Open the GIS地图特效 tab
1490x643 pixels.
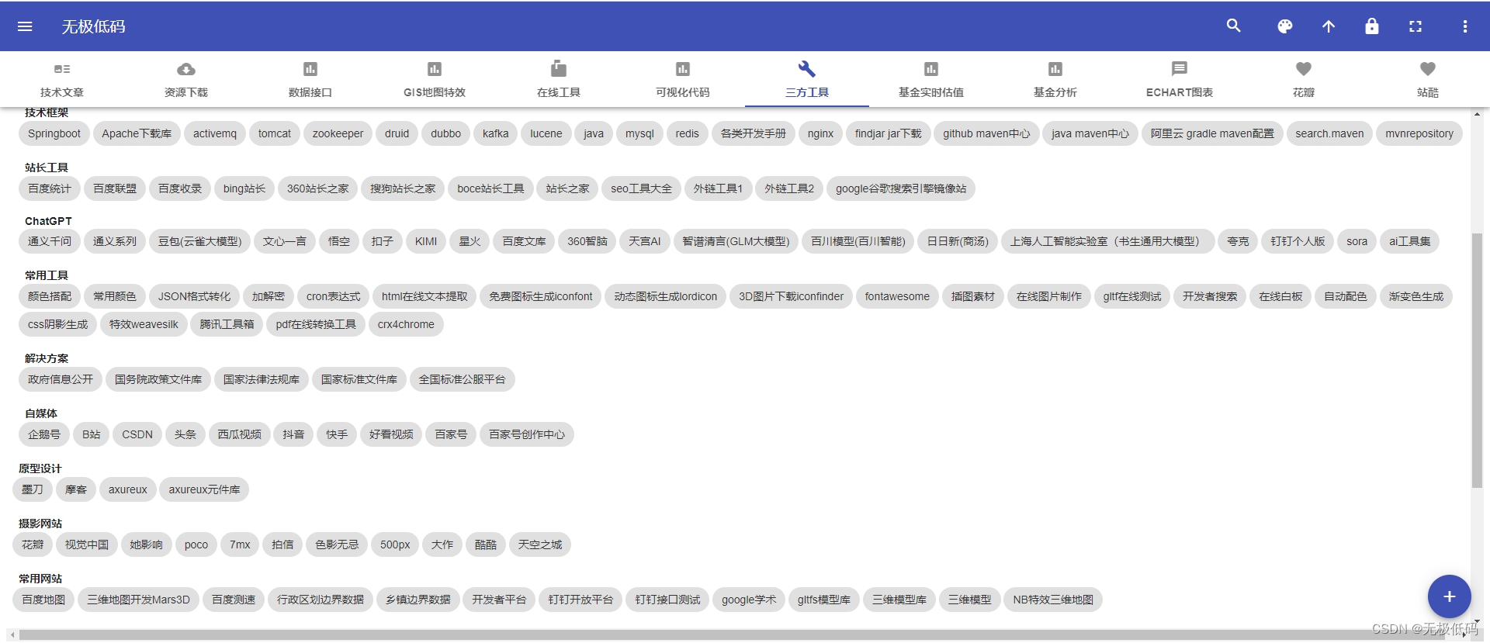[x=435, y=79]
